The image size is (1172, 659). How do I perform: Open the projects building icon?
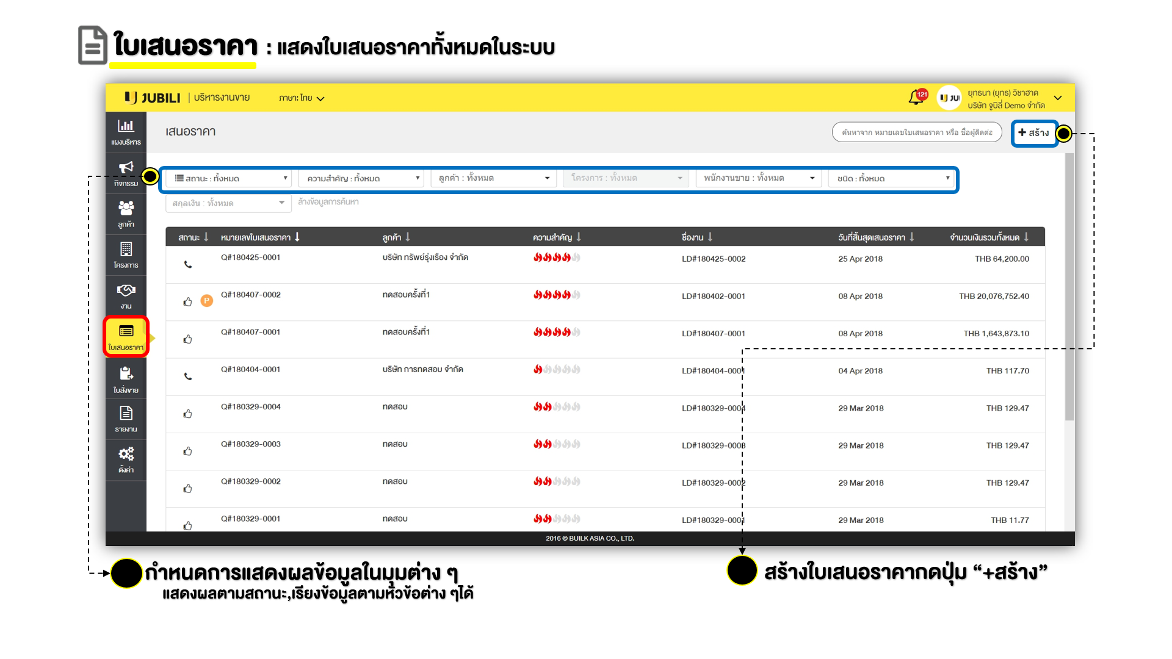(x=126, y=254)
